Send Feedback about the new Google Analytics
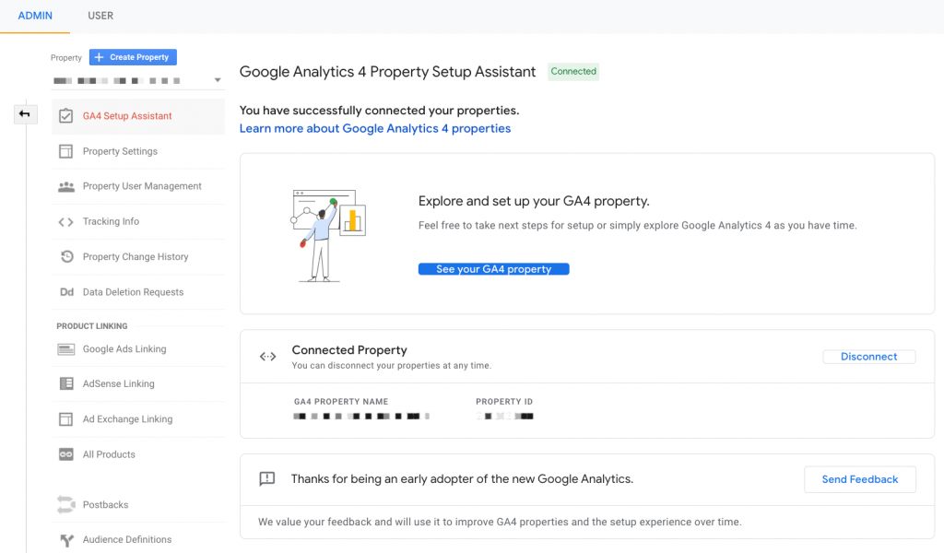This screenshot has width=944, height=553. [x=859, y=478]
